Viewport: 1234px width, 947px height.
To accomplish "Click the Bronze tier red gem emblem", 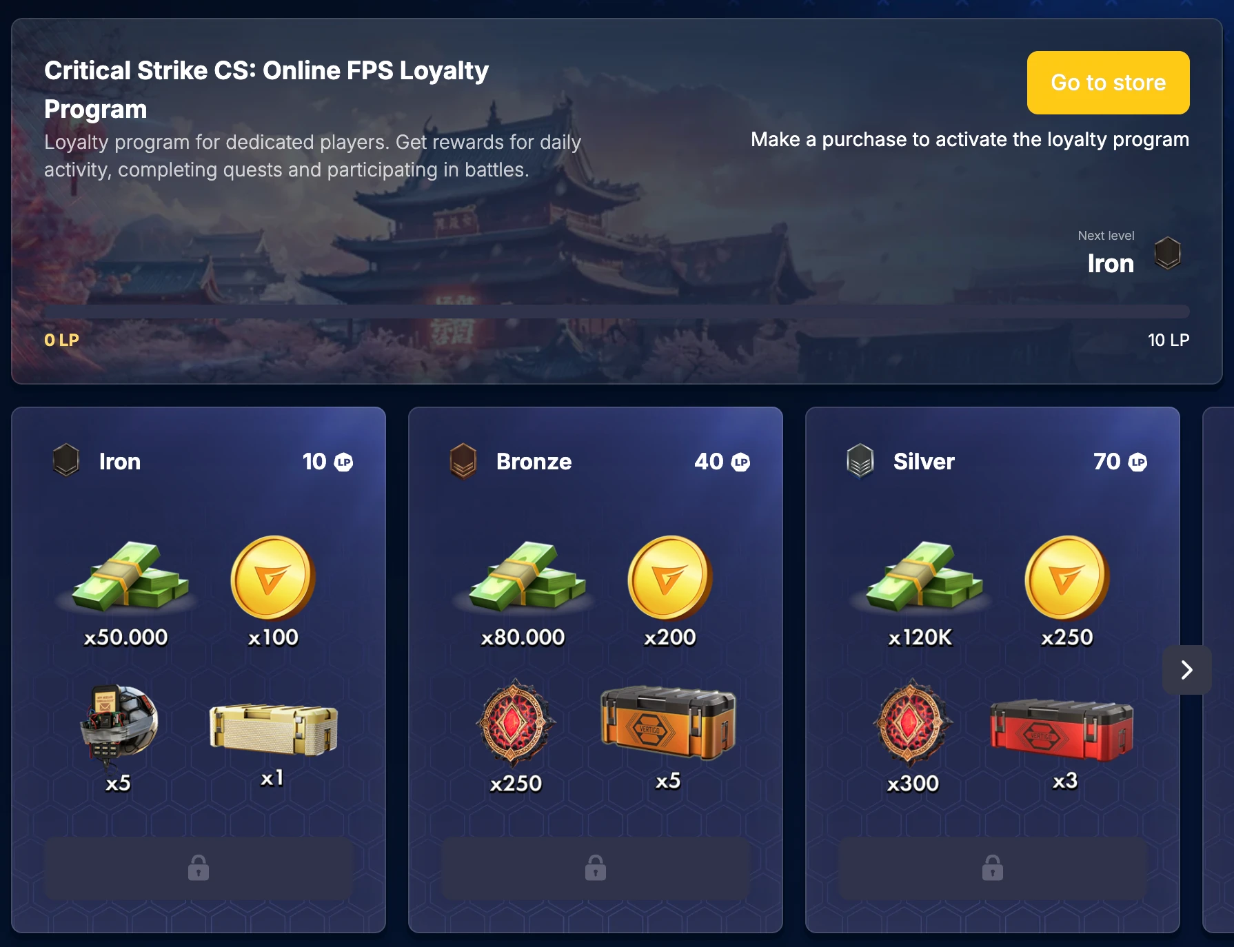I will tap(515, 724).
